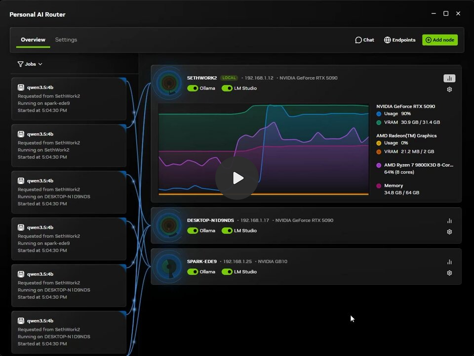Toggle Ollama off on SETHWORK2
474x356 pixels.
pyautogui.click(x=193, y=88)
